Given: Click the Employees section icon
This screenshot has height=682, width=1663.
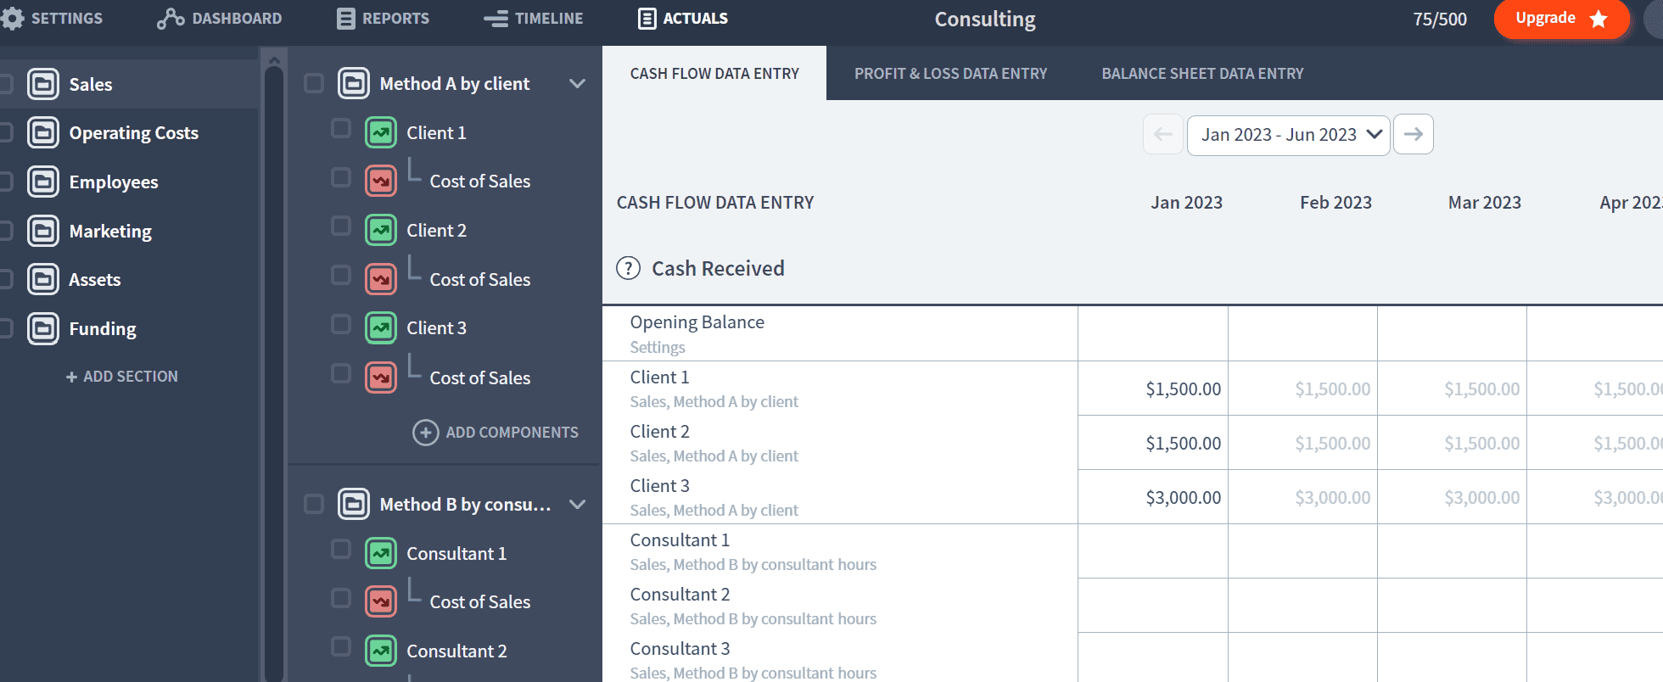Looking at the screenshot, I should [43, 182].
